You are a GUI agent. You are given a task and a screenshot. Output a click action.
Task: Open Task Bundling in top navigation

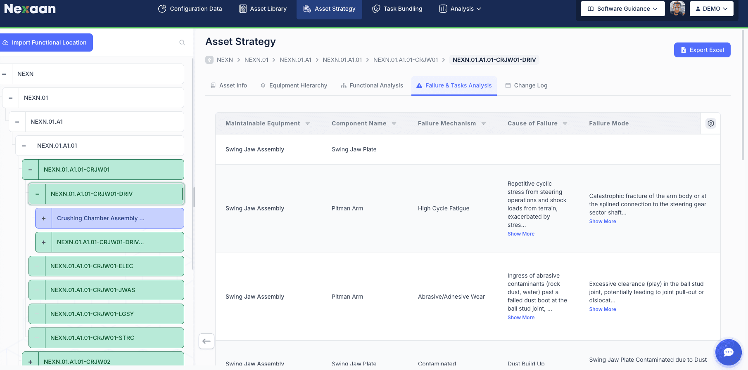coord(397,9)
